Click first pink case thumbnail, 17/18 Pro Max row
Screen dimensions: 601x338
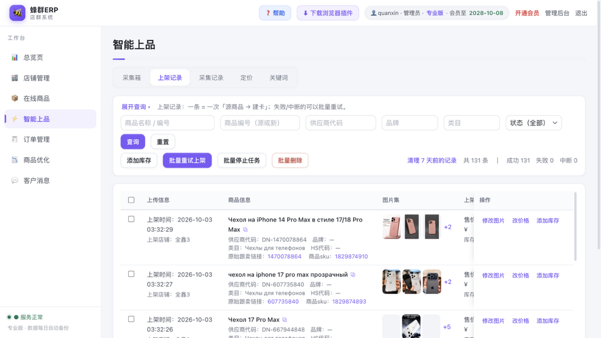[392, 227]
